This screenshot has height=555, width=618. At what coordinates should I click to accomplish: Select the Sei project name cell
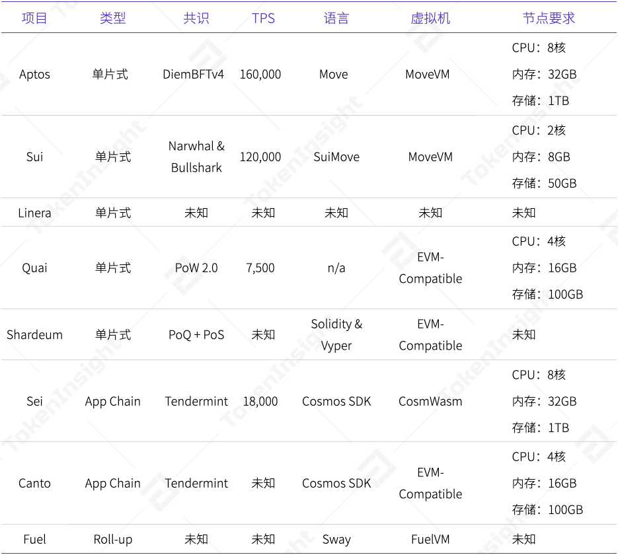pyautogui.click(x=34, y=401)
